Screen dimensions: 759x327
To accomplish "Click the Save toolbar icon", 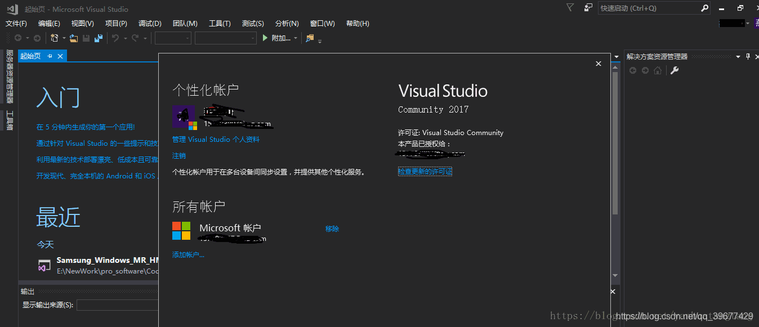I will 86,38.
